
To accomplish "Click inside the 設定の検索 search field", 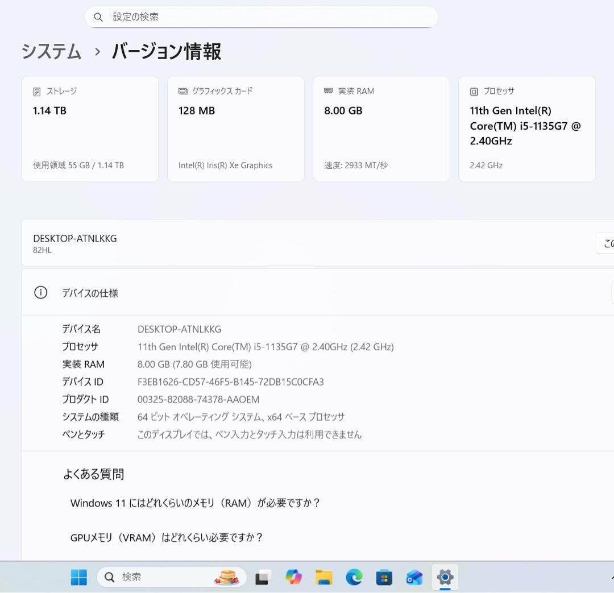I will [262, 17].
